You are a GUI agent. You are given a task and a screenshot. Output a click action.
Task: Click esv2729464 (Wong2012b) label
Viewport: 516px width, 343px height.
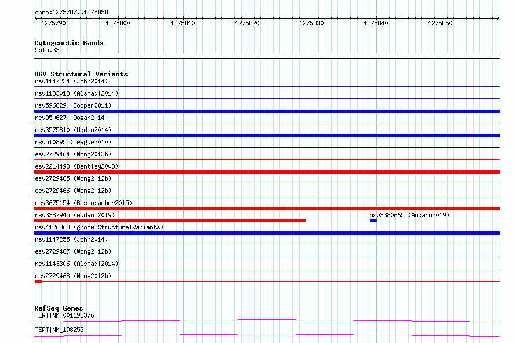pos(73,154)
